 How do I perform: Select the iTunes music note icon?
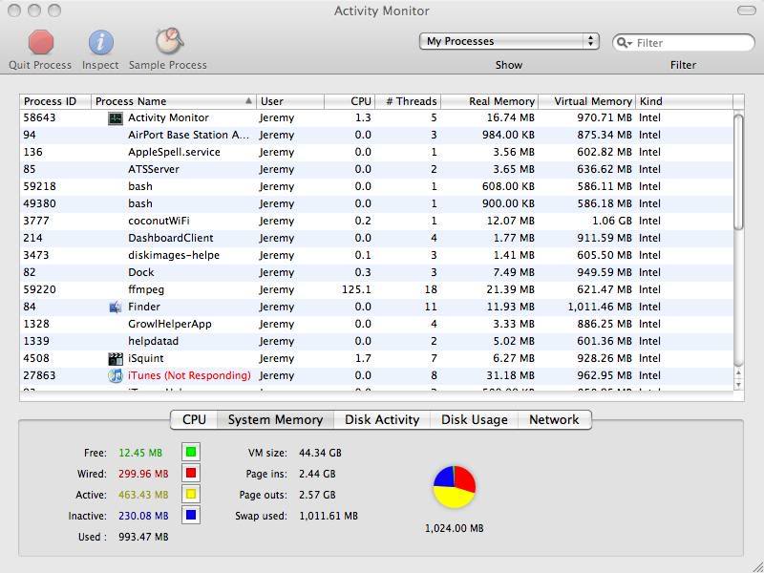coord(116,375)
